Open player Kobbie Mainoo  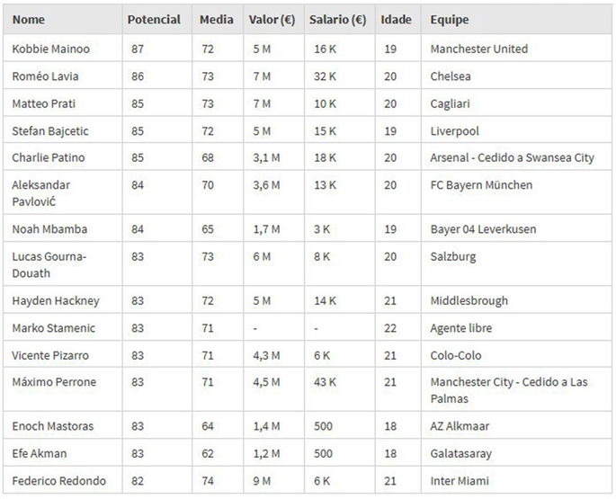[50, 49]
